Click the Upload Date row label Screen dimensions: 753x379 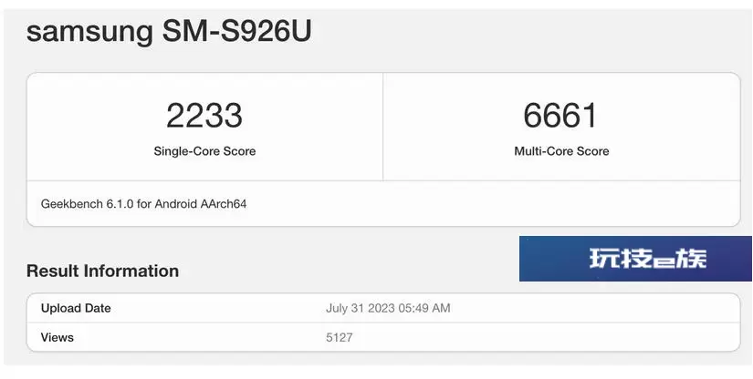76,308
